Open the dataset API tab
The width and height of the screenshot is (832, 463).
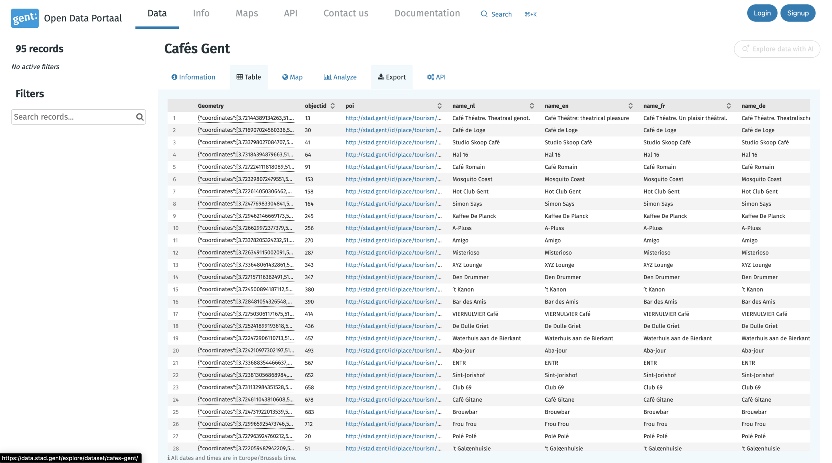[436, 77]
